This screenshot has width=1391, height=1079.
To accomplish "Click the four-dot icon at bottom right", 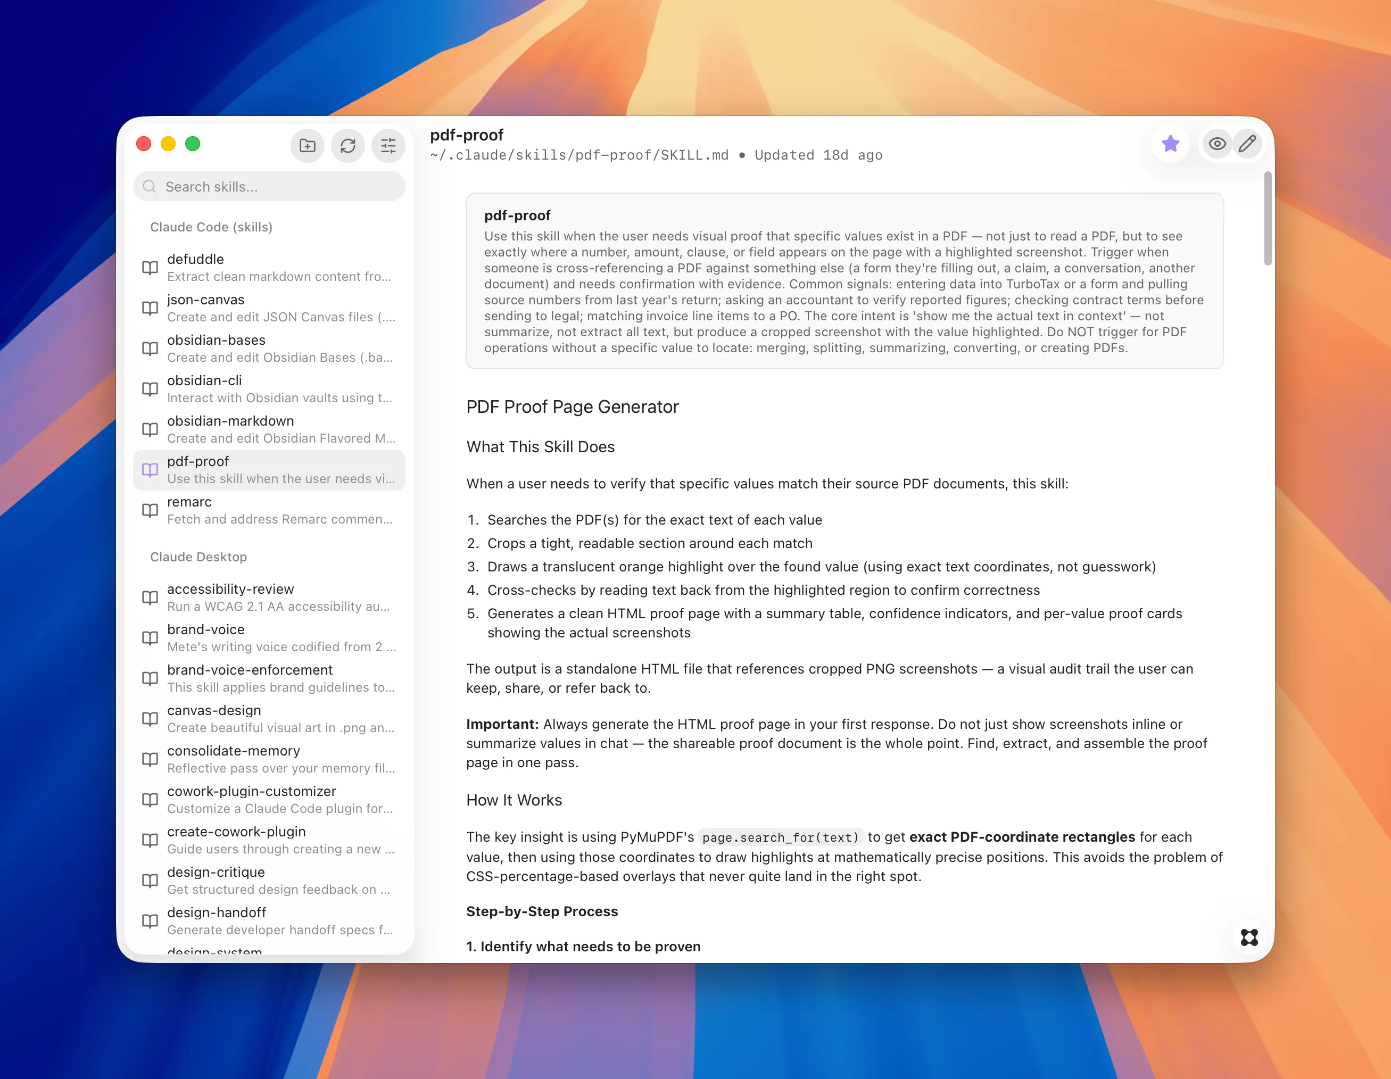I will pyautogui.click(x=1249, y=937).
